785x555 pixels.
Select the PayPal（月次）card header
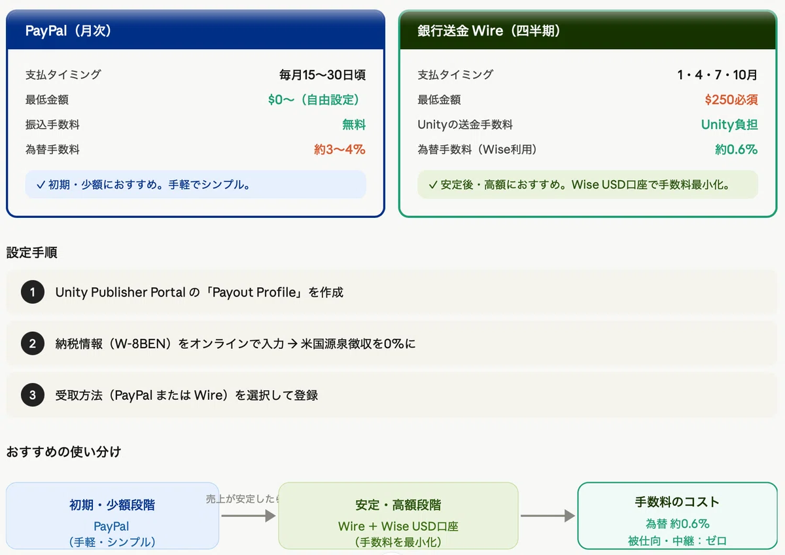click(196, 30)
